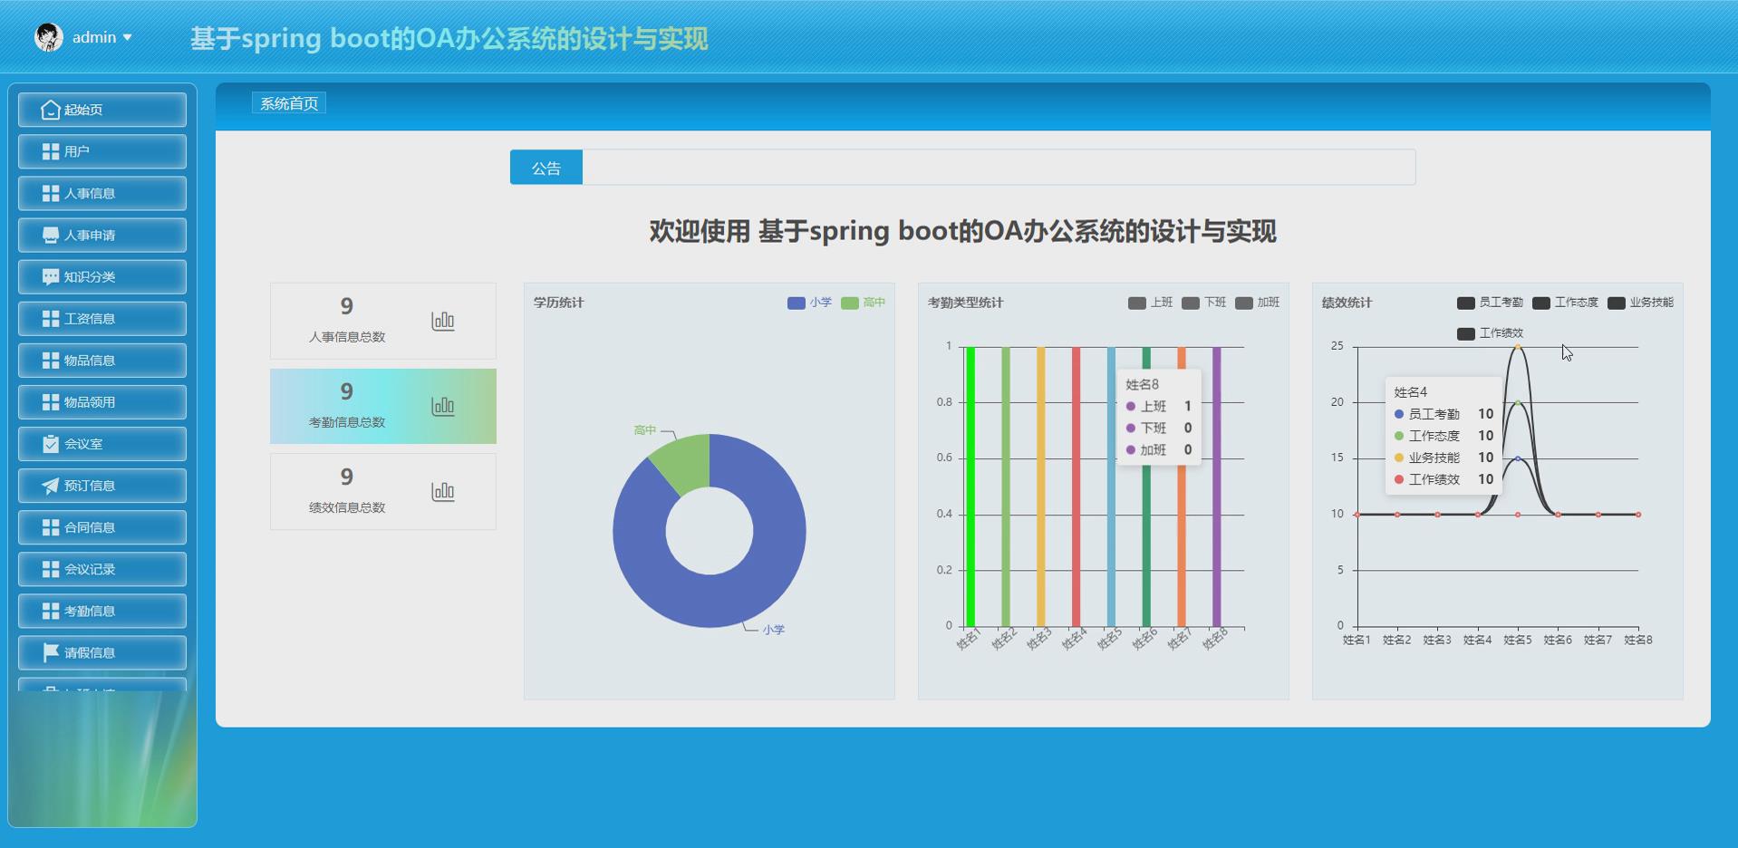Click the red 姓名4 attendance bar
Image resolution: width=1738 pixels, height=848 pixels.
coord(1076,487)
